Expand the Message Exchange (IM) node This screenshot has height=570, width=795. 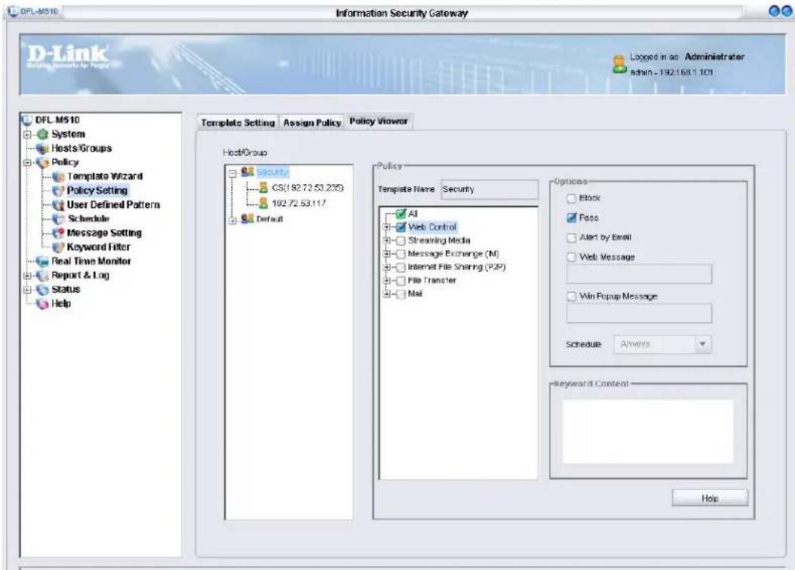pyautogui.click(x=387, y=254)
